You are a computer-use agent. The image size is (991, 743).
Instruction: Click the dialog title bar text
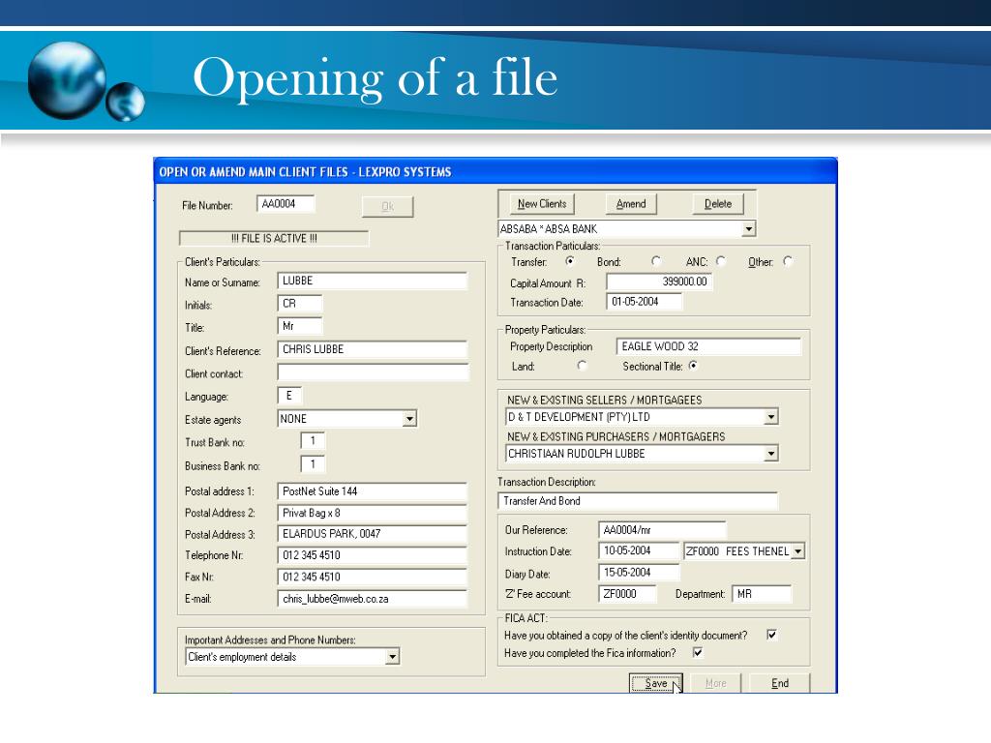[305, 172]
